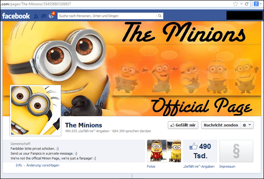The height and width of the screenshot is (179, 264).
Task: Click "Fanbilder bitte privat schicken" text
Action: point(35,148)
